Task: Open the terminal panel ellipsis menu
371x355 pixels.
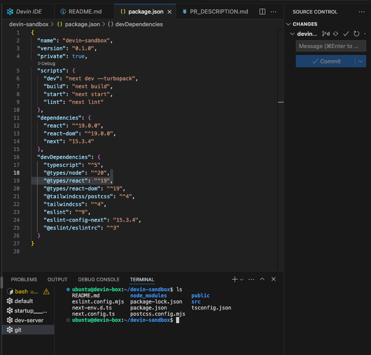Action: 251,279
